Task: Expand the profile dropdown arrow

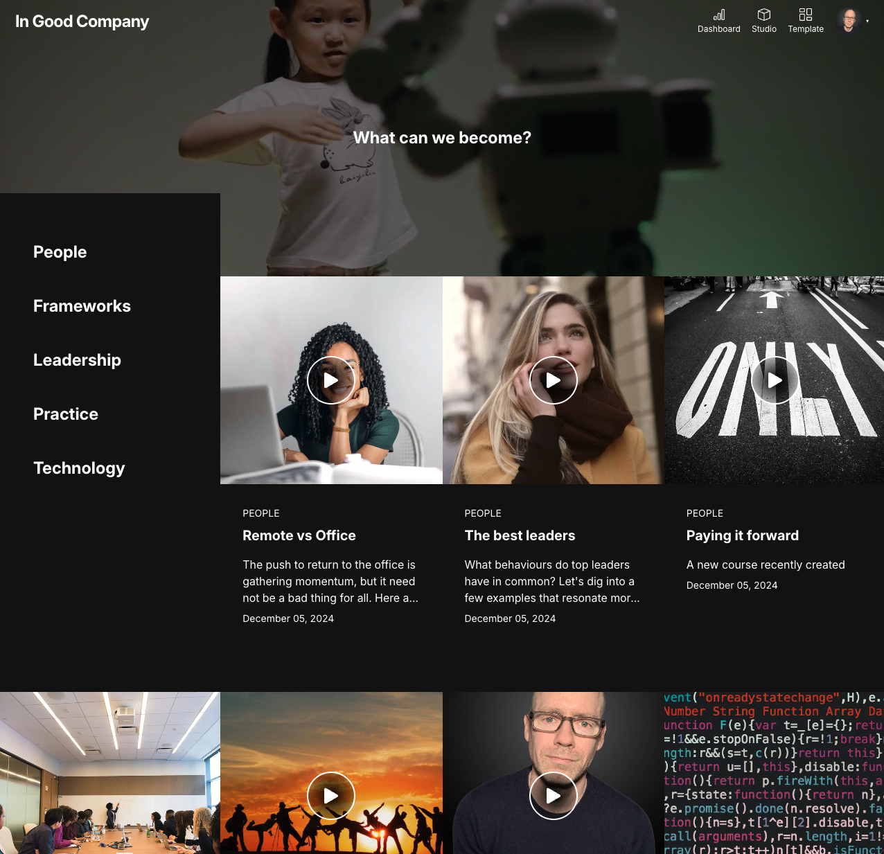Action: point(867,21)
